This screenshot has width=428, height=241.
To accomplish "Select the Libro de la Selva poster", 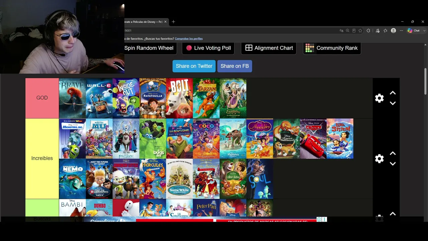I will pyautogui.click(x=233, y=179).
